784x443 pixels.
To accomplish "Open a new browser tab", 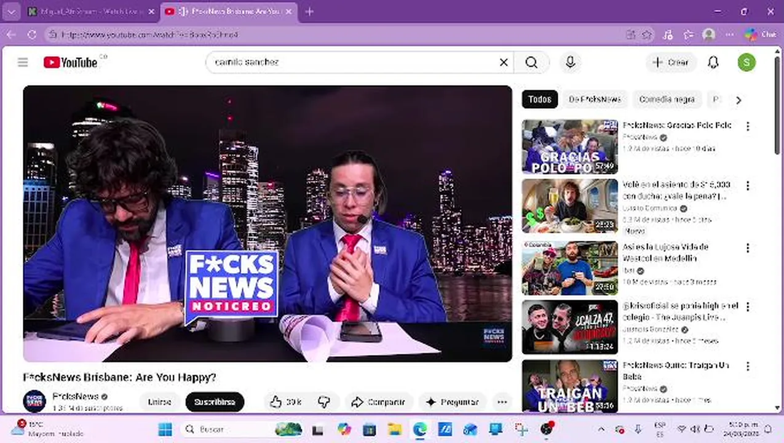I will (x=309, y=12).
